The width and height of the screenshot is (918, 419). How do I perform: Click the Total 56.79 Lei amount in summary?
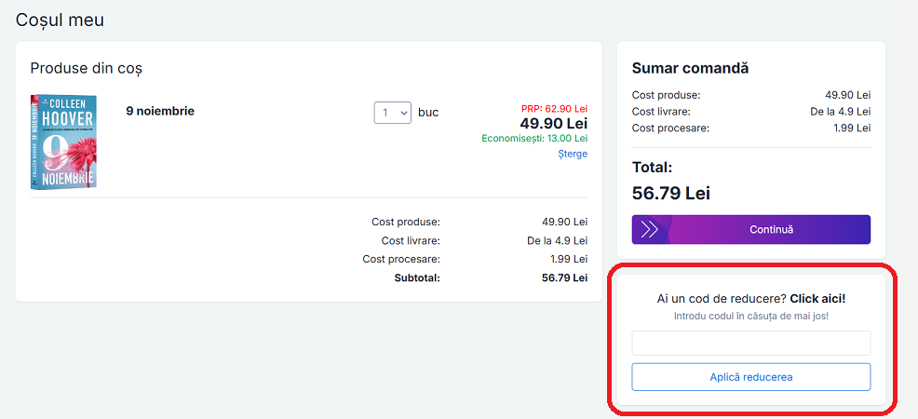coord(670,193)
